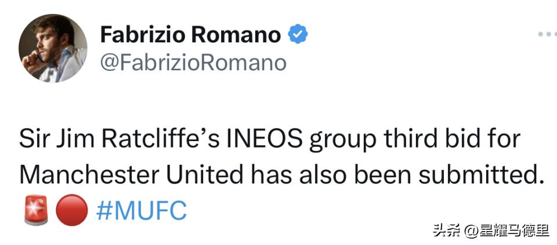557x245 pixels.
Task: Click the red siren emoji
Action: (x=37, y=210)
